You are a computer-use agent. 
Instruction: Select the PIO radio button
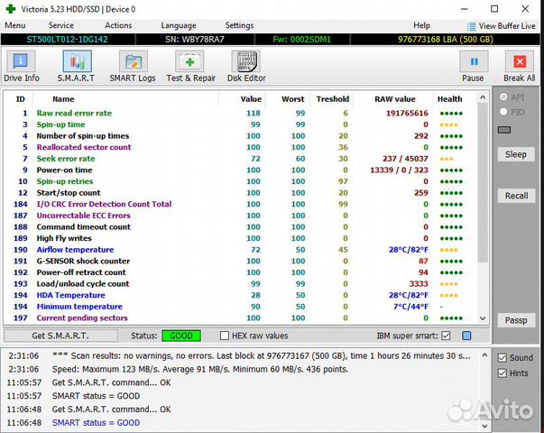(x=503, y=112)
